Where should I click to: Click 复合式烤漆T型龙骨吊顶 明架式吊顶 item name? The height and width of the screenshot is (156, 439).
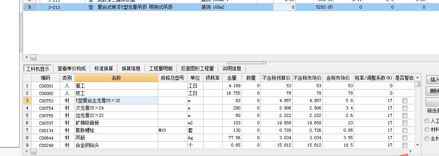click(x=135, y=7)
